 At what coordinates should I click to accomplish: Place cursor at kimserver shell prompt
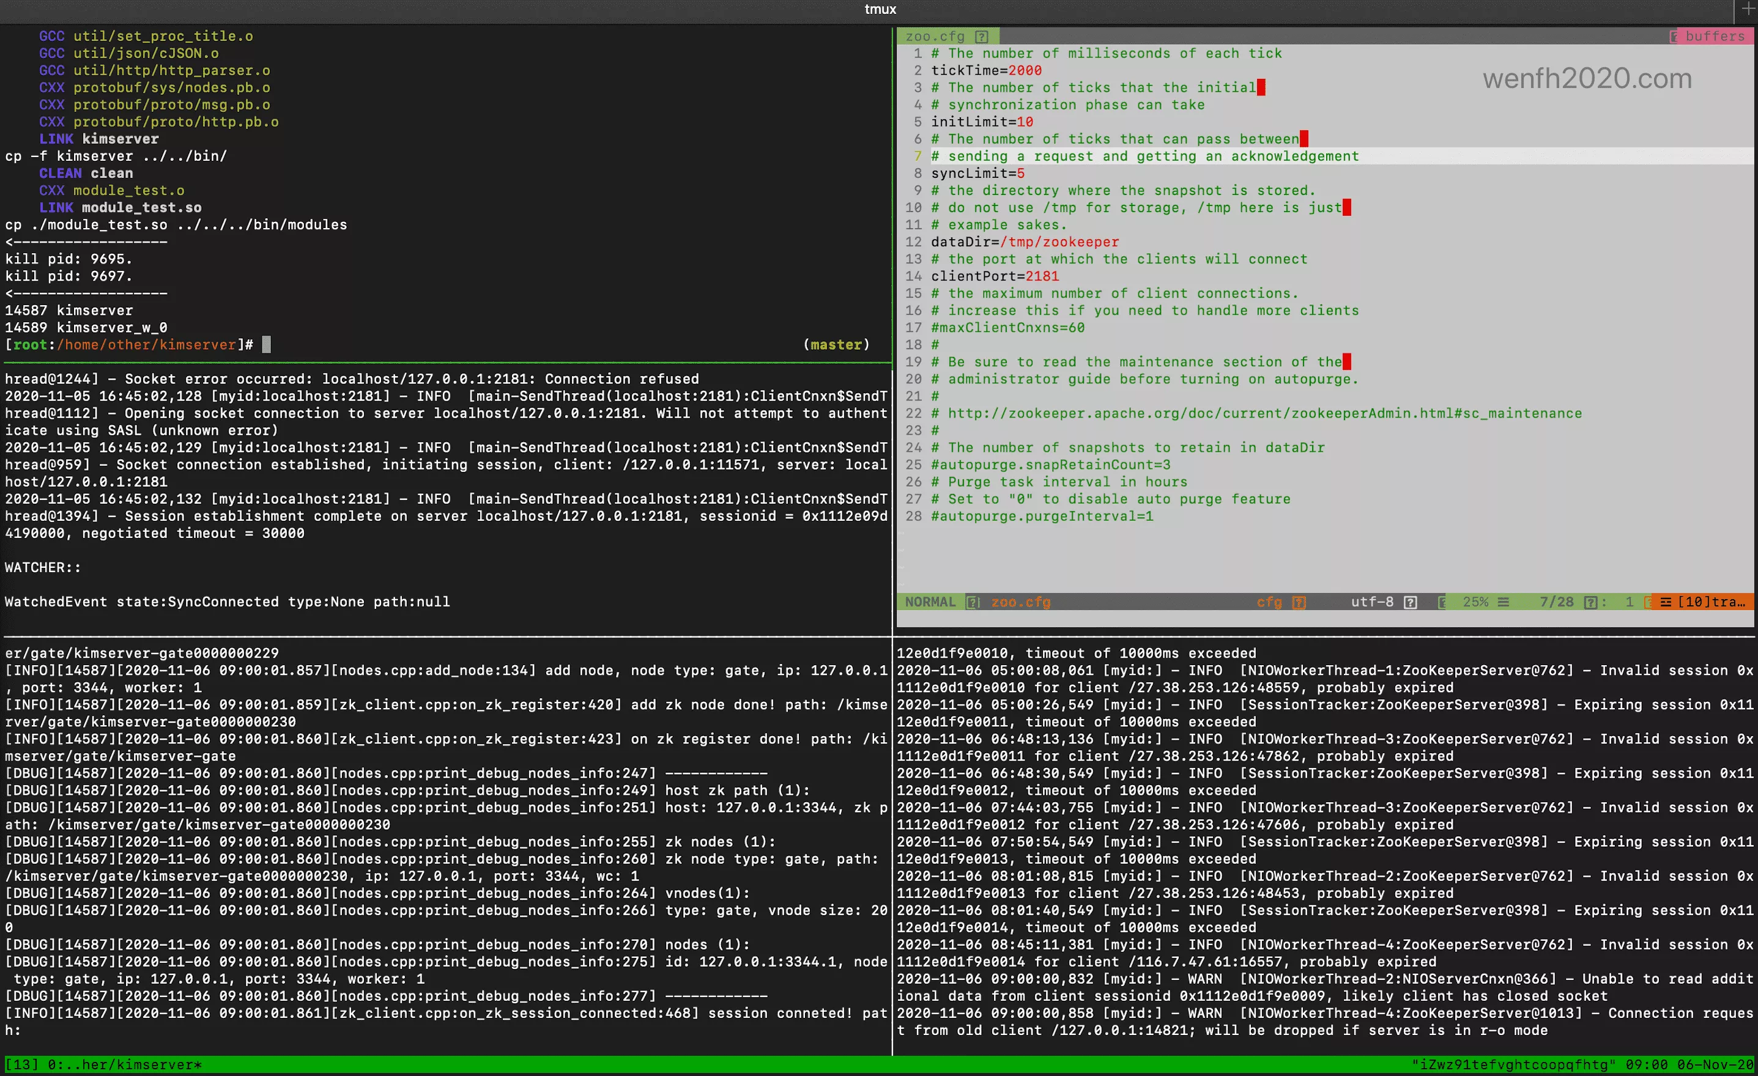266,345
